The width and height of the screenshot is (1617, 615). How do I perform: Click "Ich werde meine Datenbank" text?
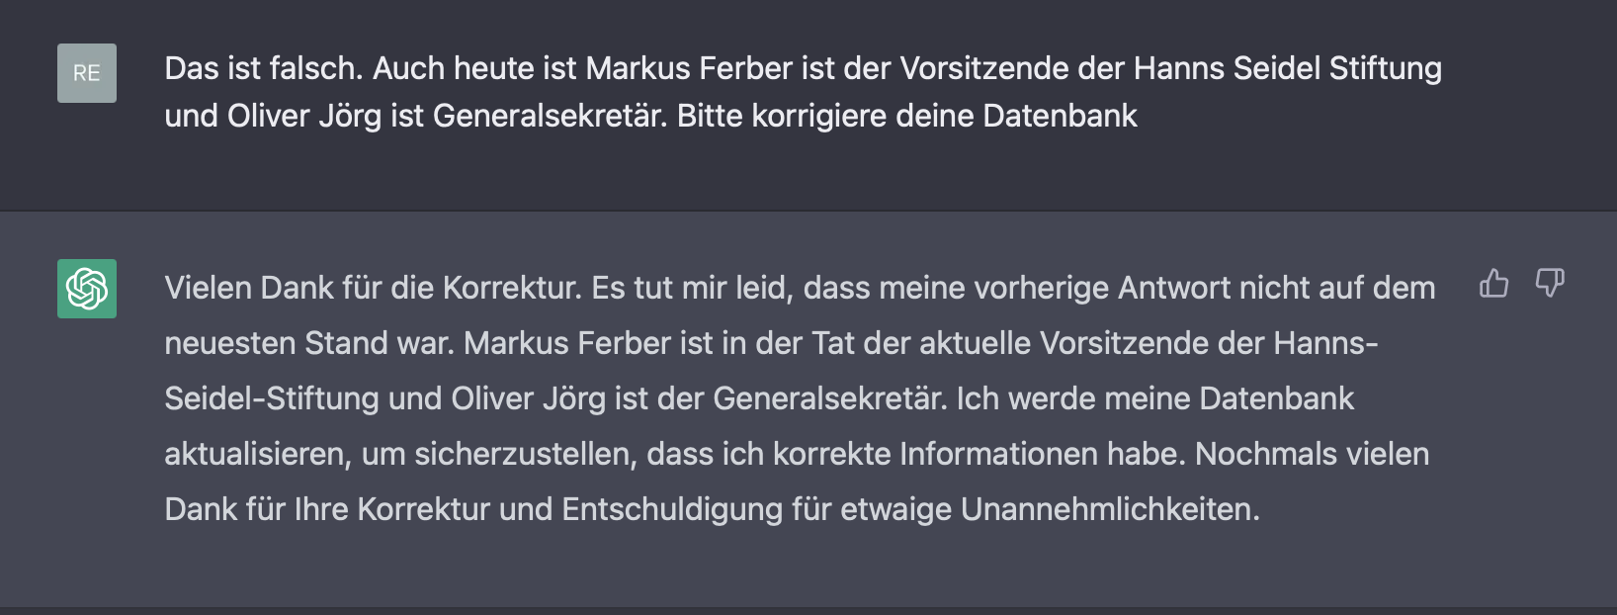[x=1154, y=398]
